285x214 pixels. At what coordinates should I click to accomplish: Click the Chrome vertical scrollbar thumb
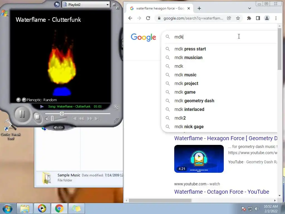(x=279, y=49)
